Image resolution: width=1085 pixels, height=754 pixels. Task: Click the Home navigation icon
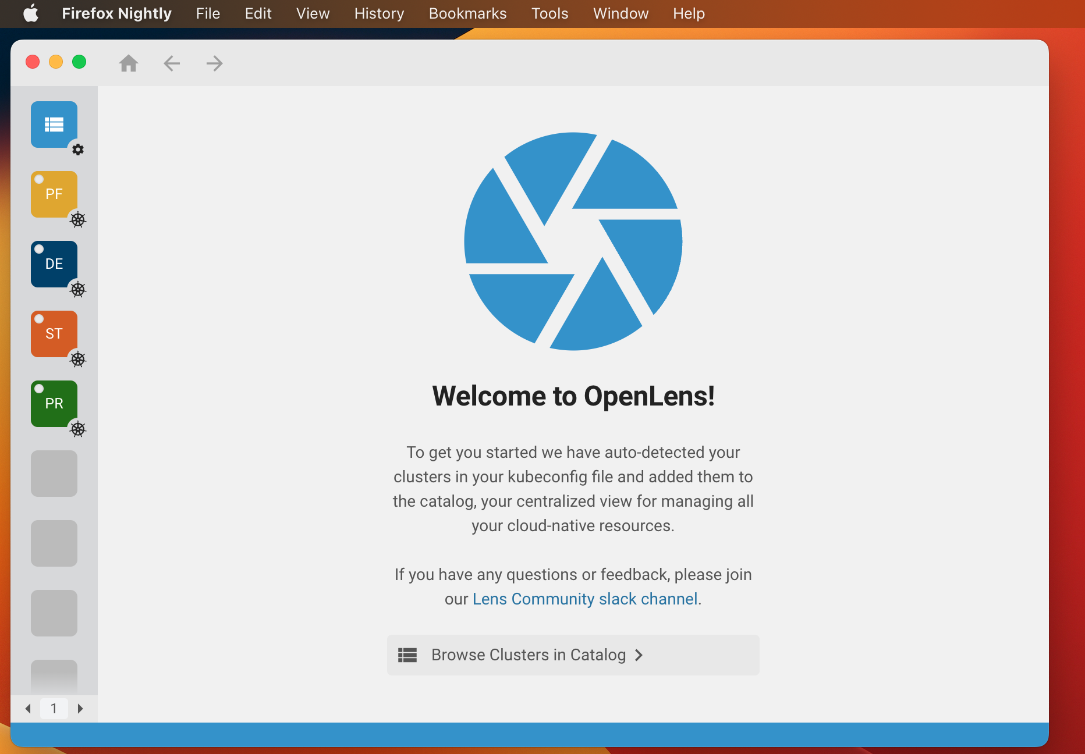click(x=129, y=63)
